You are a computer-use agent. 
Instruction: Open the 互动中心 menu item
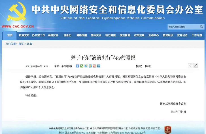point(154,35)
